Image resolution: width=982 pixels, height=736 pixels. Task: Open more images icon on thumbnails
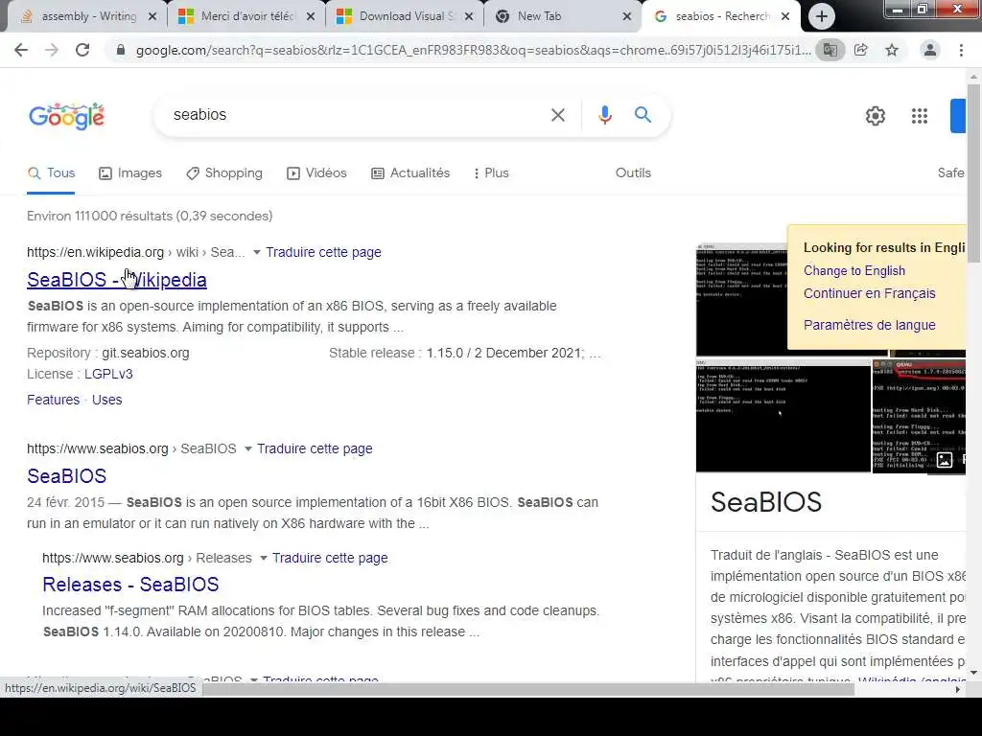click(x=945, y=461)
